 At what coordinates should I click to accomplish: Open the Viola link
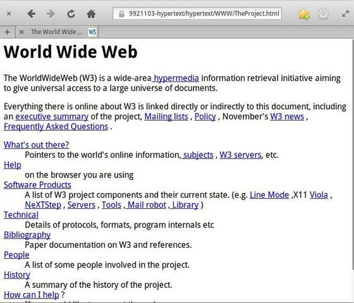coord(319,195)
